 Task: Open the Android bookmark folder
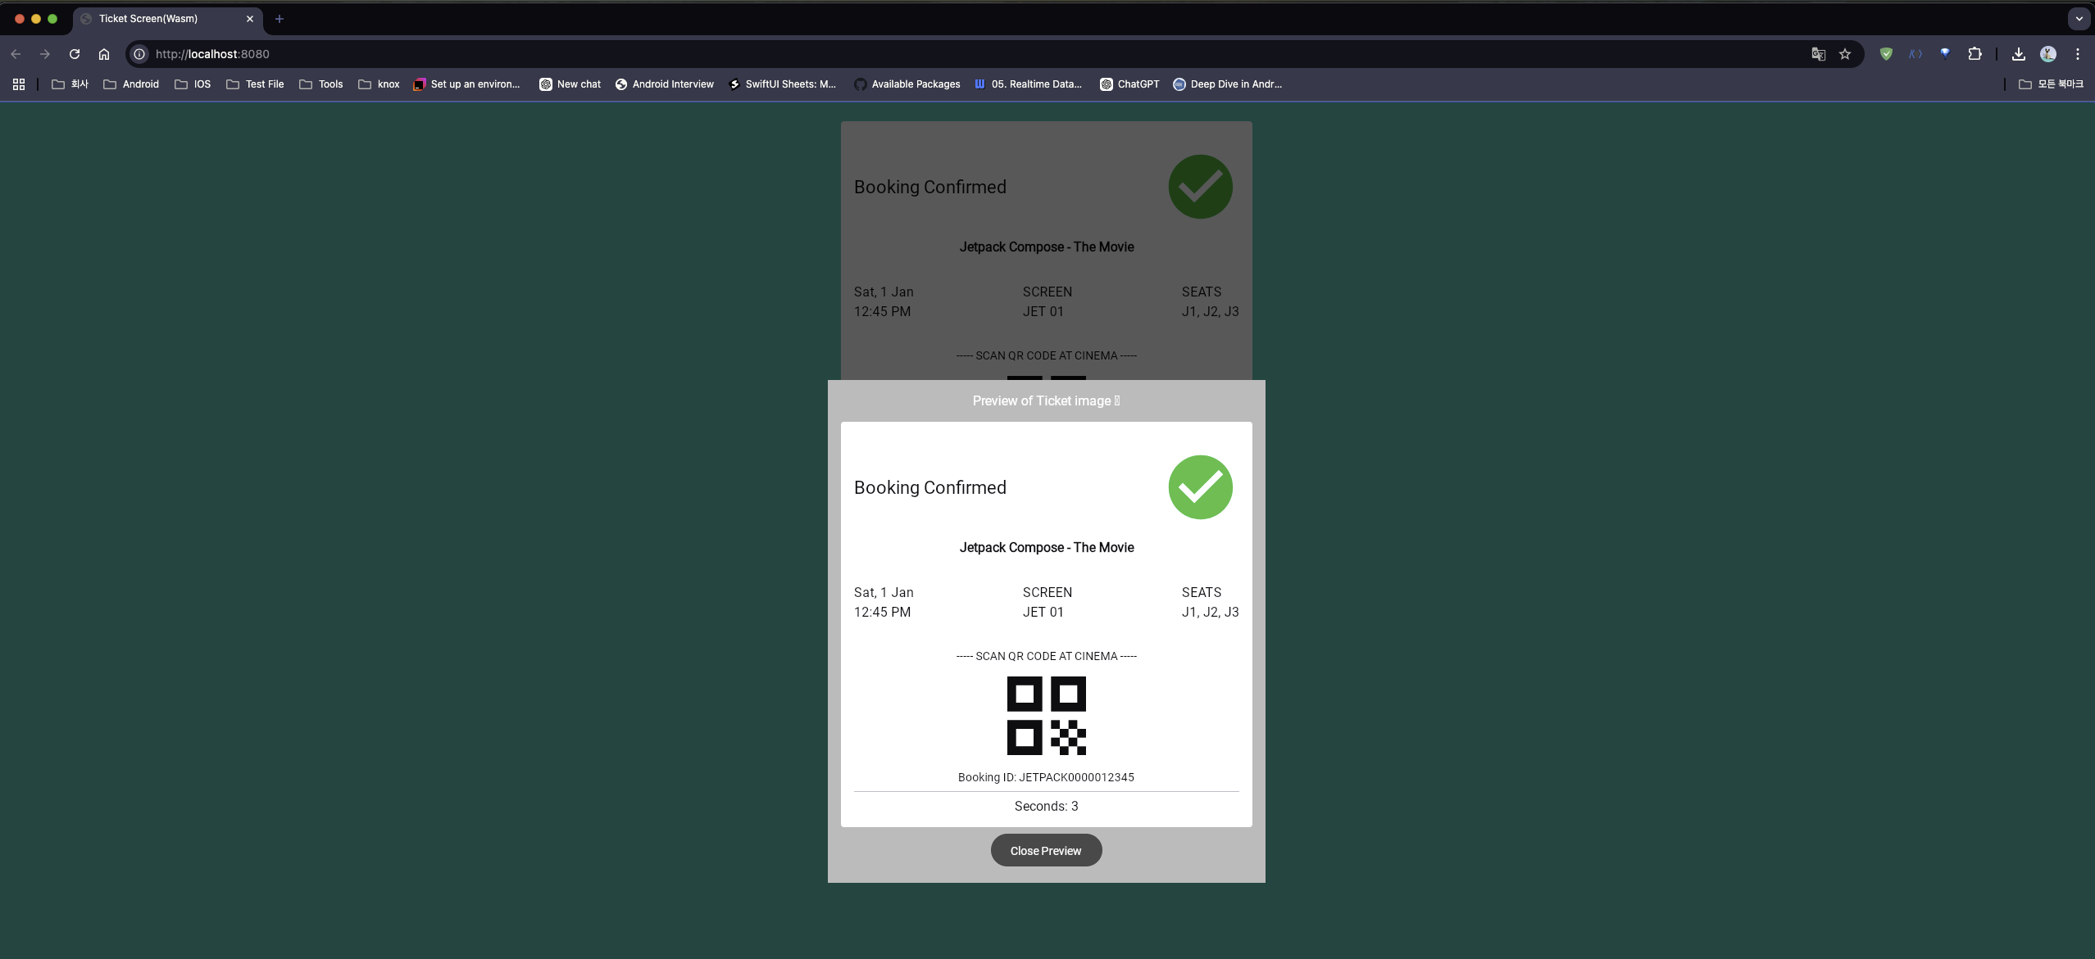[131, 84]
